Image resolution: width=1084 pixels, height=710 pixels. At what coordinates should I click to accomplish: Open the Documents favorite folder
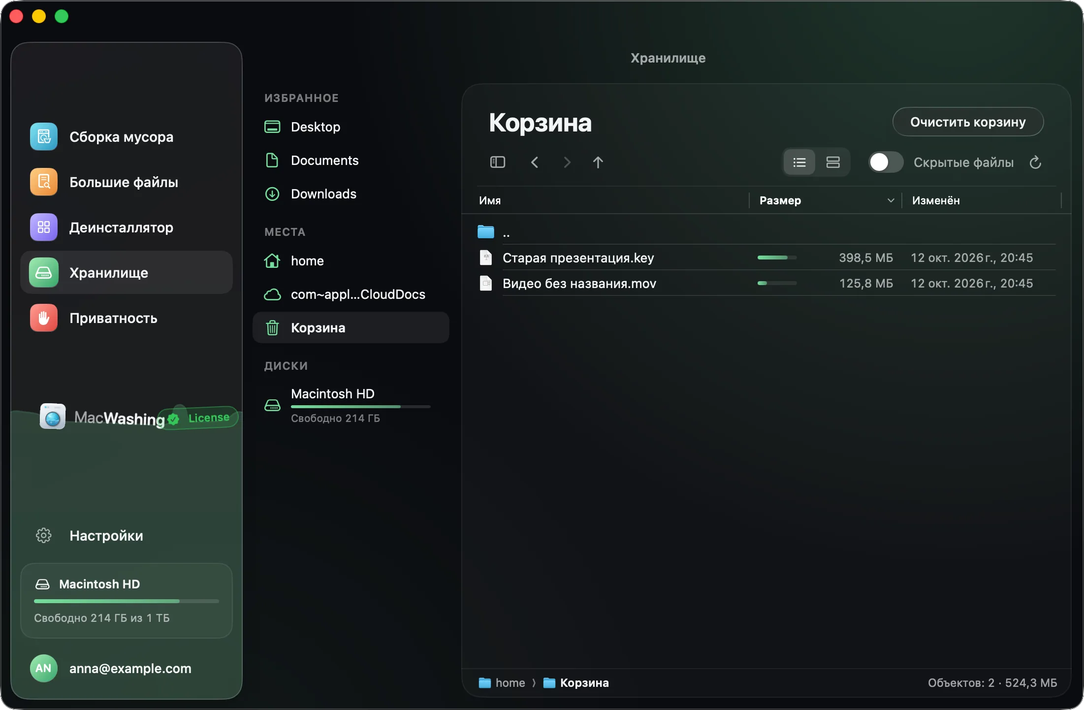(x=351, y=161)
